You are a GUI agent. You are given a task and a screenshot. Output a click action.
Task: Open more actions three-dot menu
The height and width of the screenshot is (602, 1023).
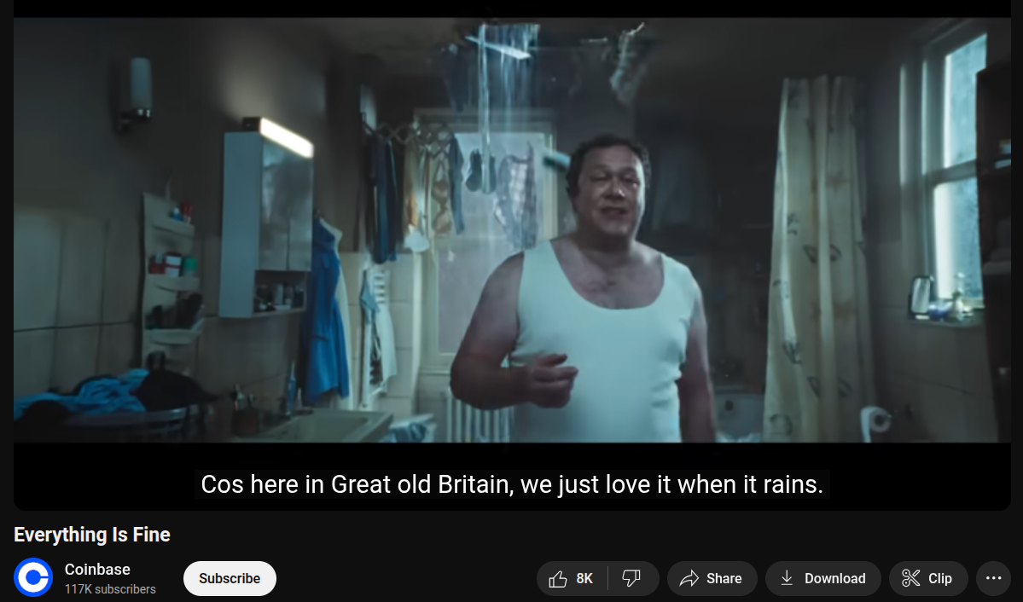pos(994,578)
